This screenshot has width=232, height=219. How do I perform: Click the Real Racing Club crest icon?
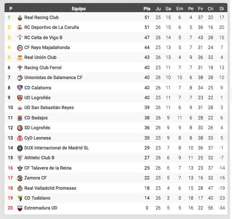coord(20,18)
